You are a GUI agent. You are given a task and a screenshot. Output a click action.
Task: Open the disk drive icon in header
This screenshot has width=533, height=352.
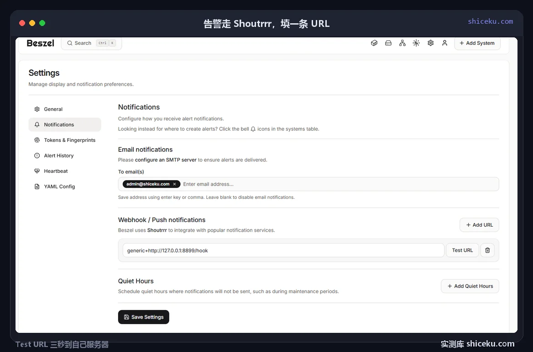pos(388,43)
